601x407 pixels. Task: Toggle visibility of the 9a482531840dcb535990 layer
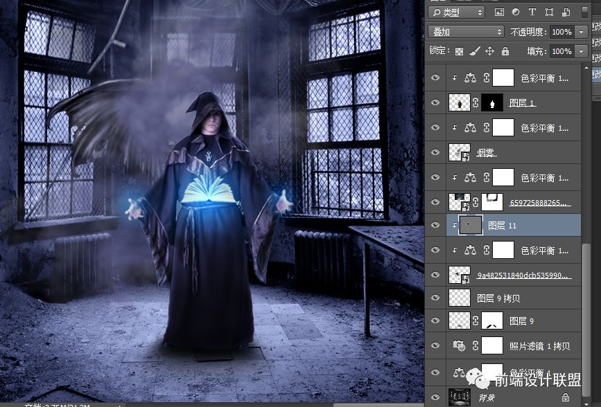point(435,275)
